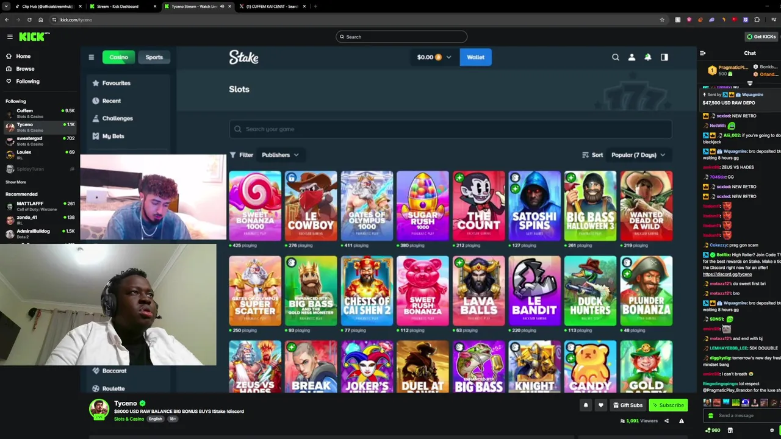Click the Search your game field

click(x=450, y=129)
